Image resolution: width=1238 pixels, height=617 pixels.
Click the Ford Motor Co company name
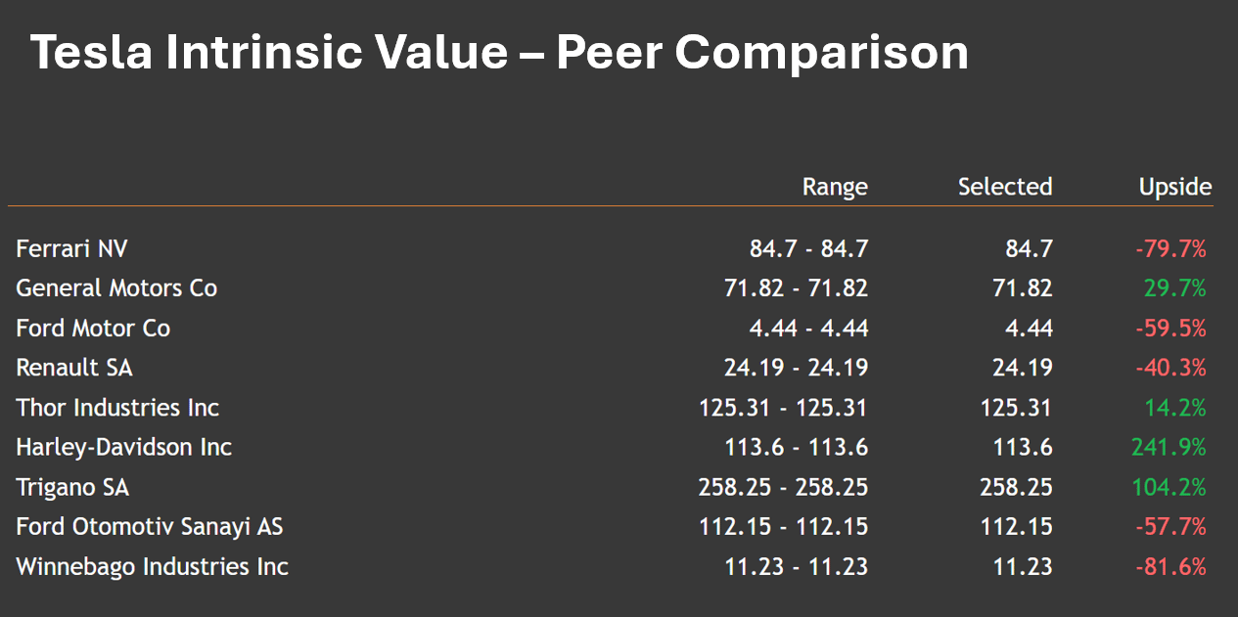click(93, 329)
